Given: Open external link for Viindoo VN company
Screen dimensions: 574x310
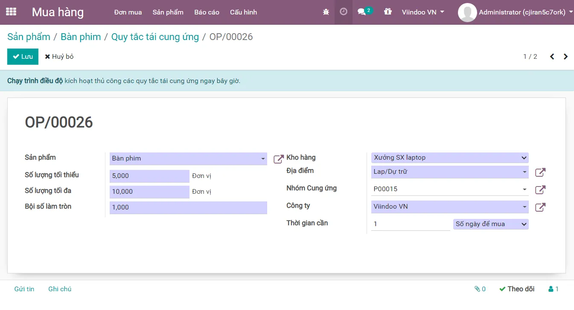Looking at the screenshot, I should 540,207.
